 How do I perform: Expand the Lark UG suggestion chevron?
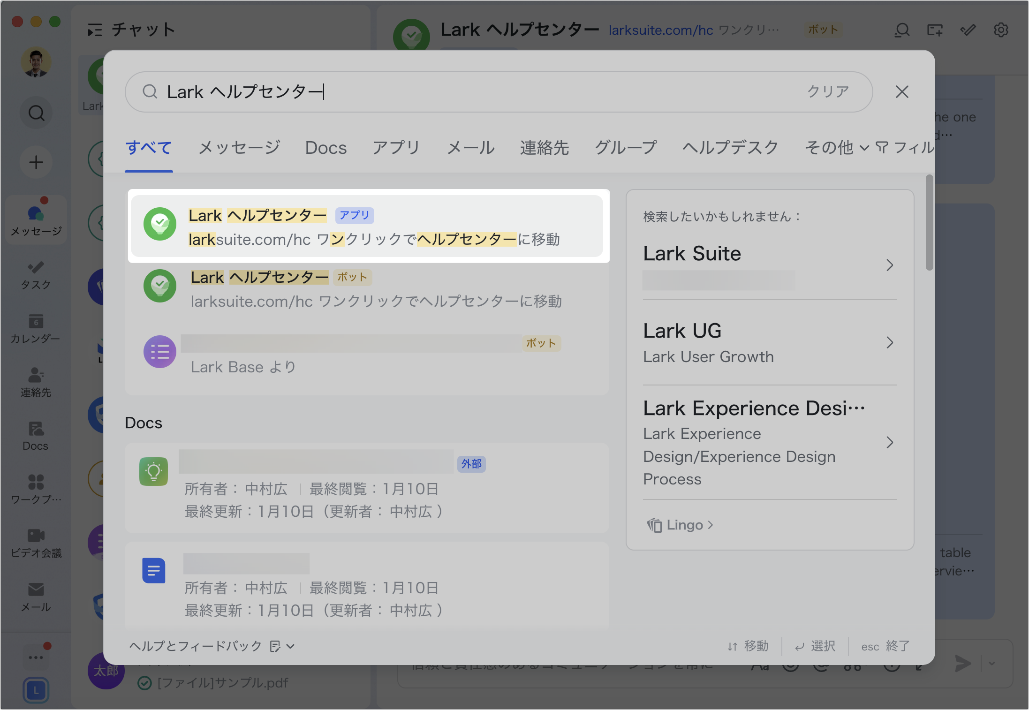click(x=890, y=342)
